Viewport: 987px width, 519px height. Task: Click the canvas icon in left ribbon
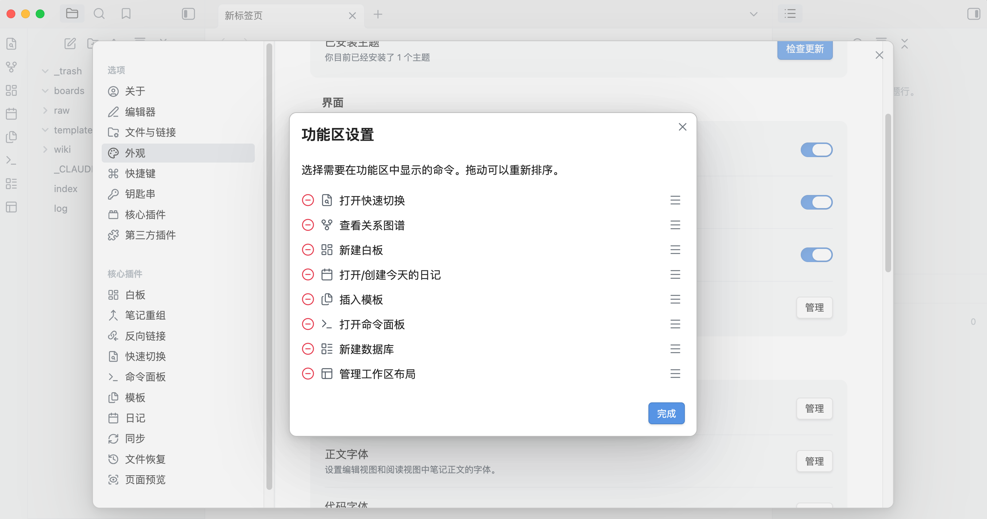pyautogui.click(x=12, y=90)
